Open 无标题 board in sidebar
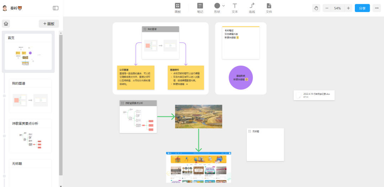This screenshot has height=187, width=384. (30, 173)
